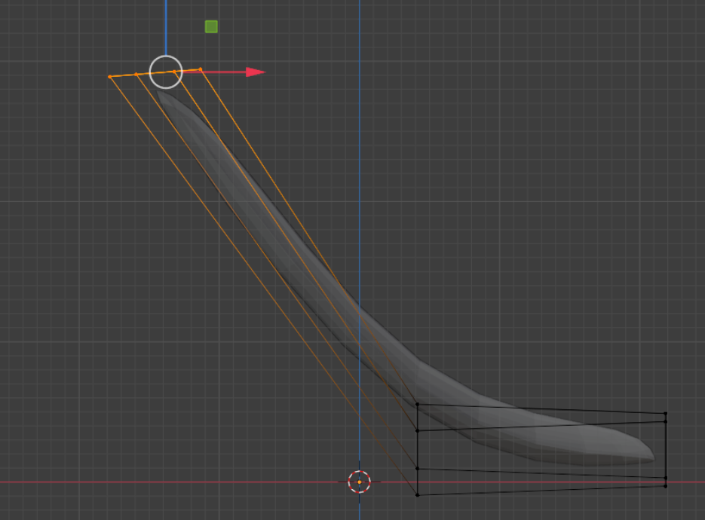Click the 3D cursor at the world origin
The width and height of the screenshot is (705, 520).
[359, 482]
